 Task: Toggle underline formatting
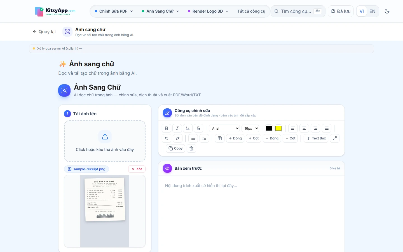[188, 128]
